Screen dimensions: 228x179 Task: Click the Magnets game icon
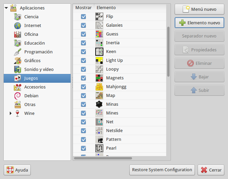pyautogui.click(x=99, y=78)
